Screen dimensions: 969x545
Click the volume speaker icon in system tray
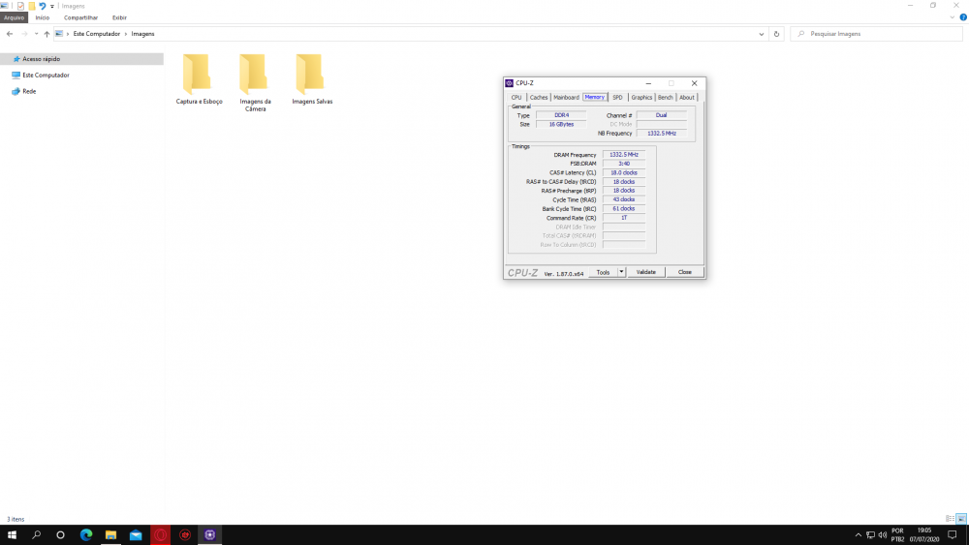tap(882, 534)
